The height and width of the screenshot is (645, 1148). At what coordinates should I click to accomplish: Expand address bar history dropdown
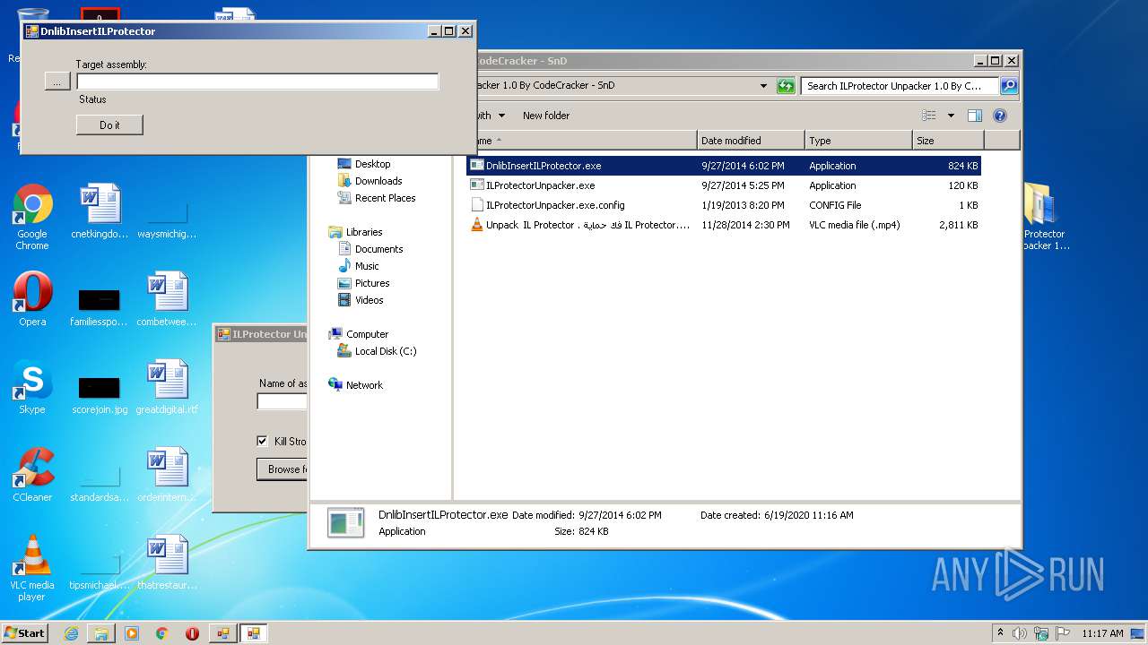[764, 86]
